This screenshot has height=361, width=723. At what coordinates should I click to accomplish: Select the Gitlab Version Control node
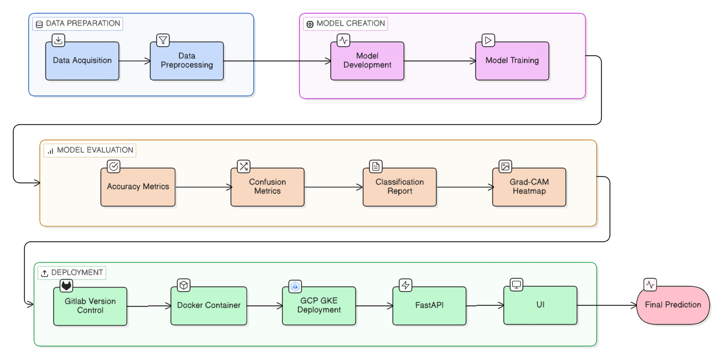click(90, 305)
